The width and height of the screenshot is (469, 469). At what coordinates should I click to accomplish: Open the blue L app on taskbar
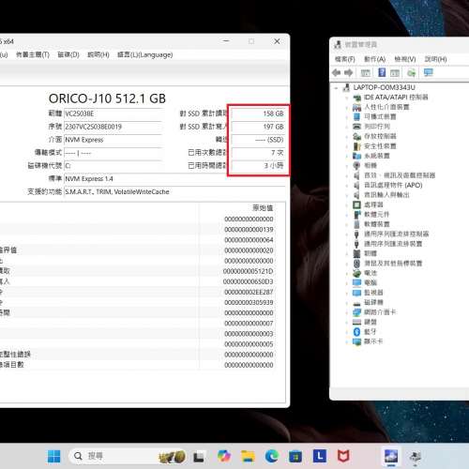pyautogui.click(x=320, y=456)
